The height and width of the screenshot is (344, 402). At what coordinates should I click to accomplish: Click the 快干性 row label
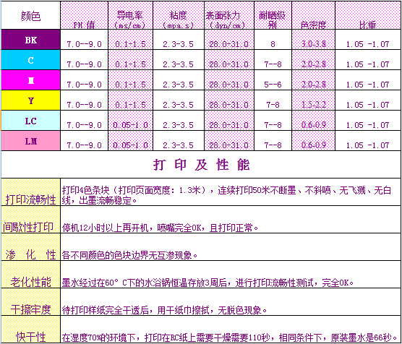coord(31,330)
